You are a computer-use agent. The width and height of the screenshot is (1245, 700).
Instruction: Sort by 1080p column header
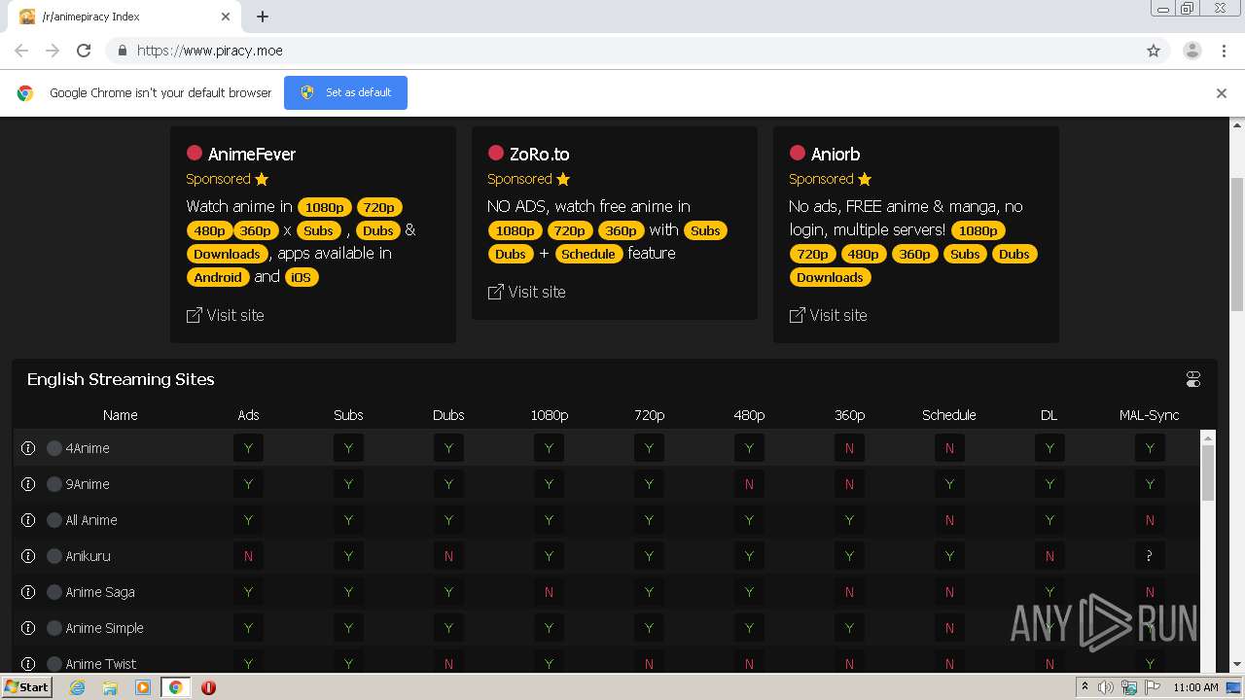tap(549, 415)
